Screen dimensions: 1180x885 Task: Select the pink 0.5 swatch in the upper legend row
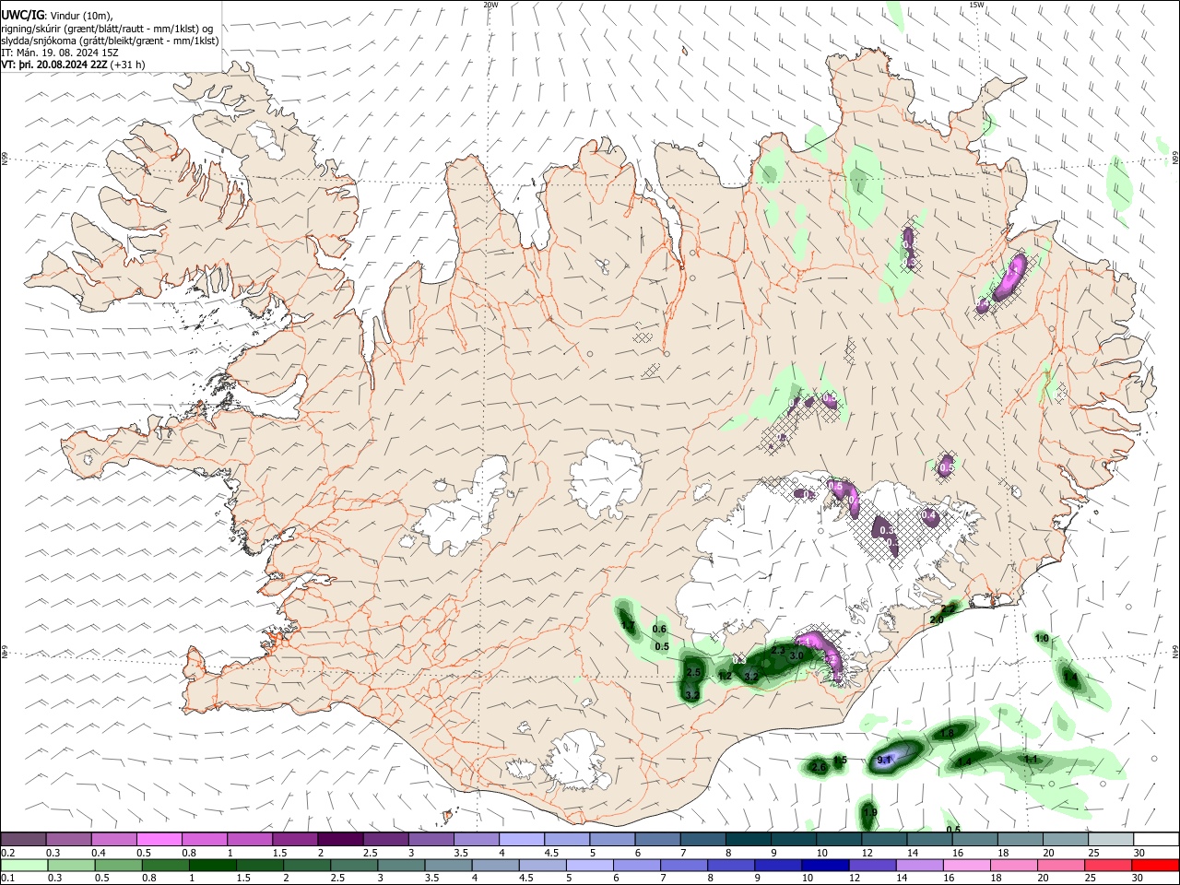(159, 840)
